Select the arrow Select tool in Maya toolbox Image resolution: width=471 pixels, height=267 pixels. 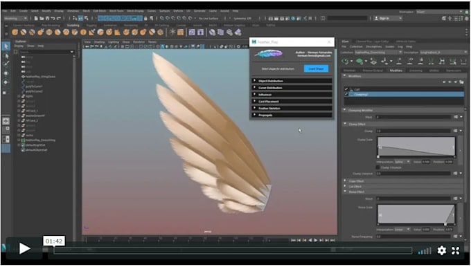(6, 46)
